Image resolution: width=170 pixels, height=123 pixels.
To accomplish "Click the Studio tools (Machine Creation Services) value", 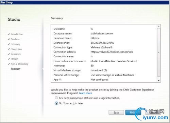I will pos(114,61).
